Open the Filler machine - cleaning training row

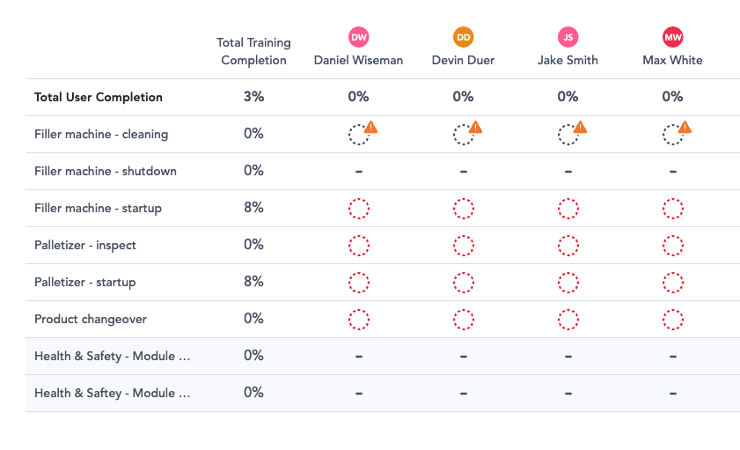tap(101, 135)
